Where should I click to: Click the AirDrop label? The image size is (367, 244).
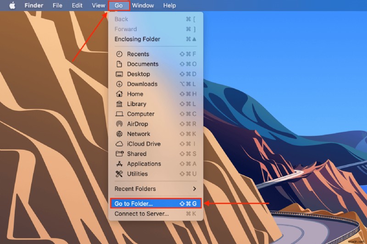tap(137, 124)
